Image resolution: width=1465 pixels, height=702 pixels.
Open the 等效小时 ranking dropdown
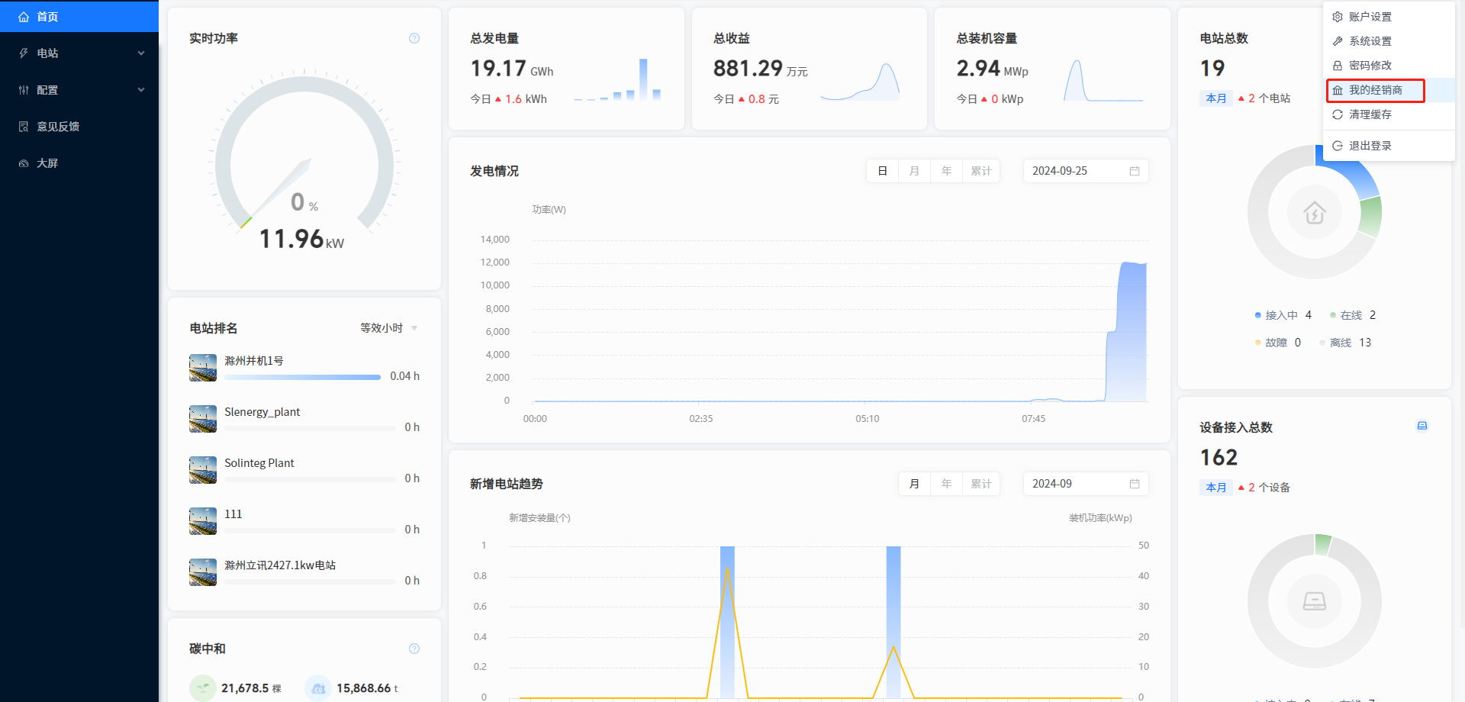click(x=388, y=328)
